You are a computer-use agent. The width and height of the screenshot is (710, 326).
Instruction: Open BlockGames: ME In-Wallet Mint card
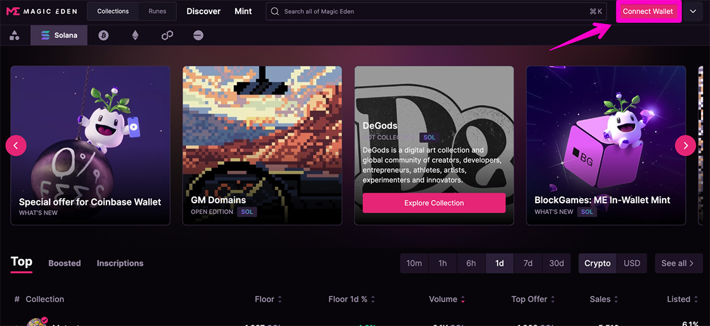[606, 145]
